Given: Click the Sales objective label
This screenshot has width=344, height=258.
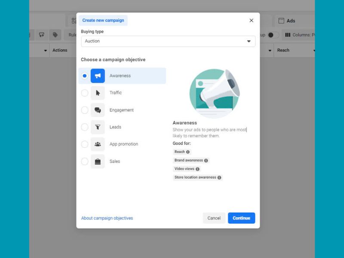Looking at the screenshot, I should click(x=115, y=162).
